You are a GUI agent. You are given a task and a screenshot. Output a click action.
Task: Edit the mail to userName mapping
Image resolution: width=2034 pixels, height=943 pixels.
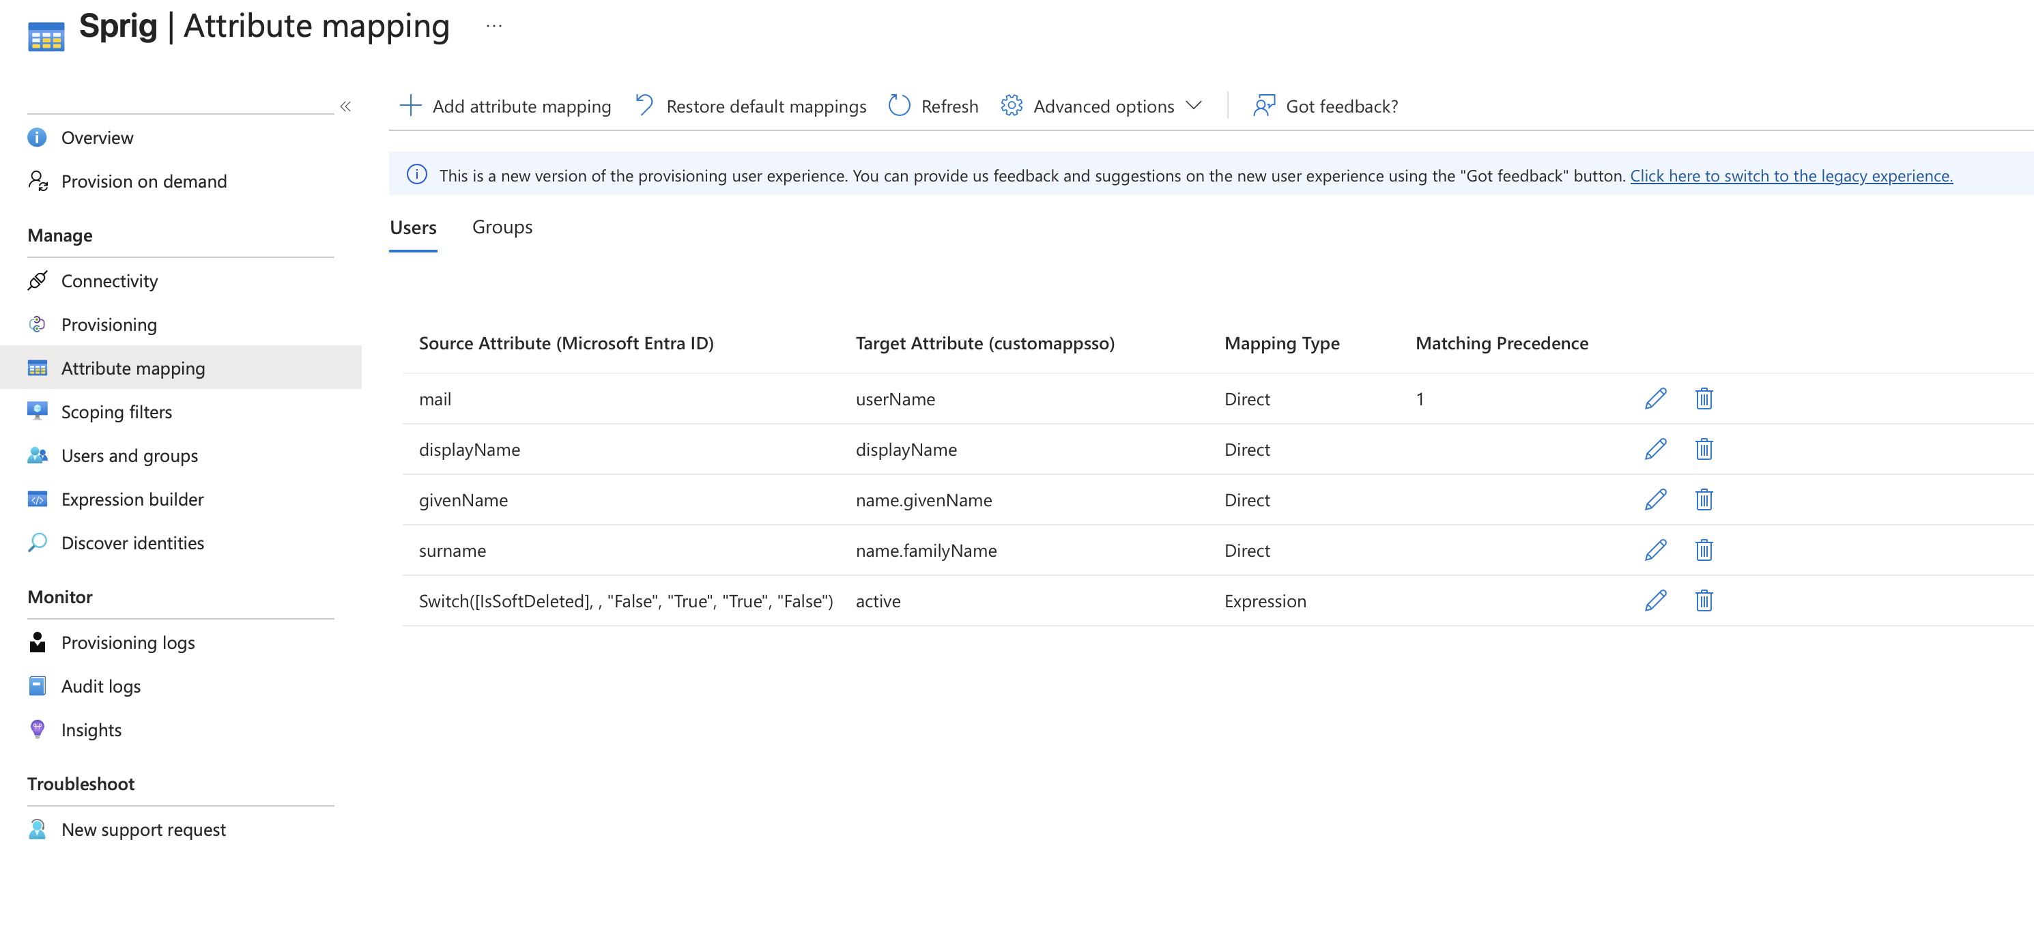coord(1655,398)
